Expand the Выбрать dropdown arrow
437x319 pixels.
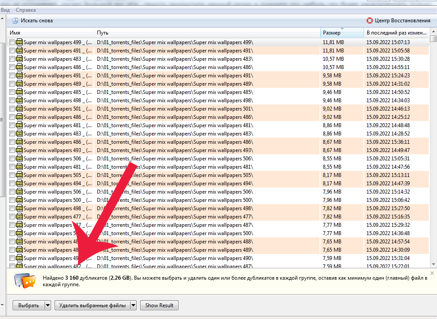point(48,305)
